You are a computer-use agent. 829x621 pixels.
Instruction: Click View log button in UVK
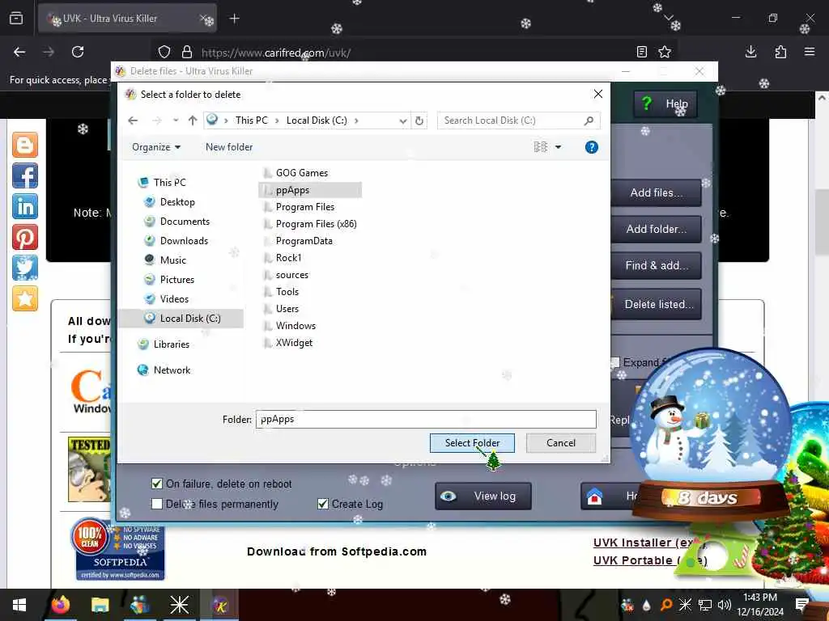[x=483, y=496]
